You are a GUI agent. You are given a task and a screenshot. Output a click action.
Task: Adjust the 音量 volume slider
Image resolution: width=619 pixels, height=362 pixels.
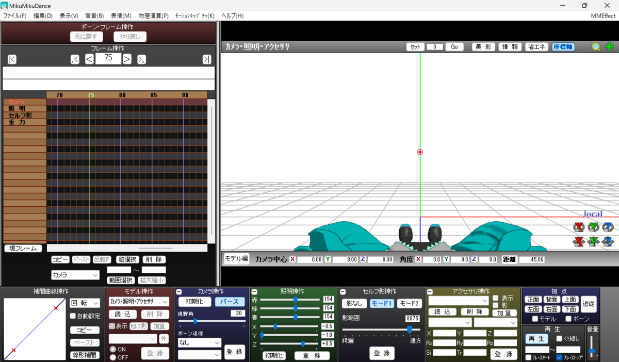592,347
